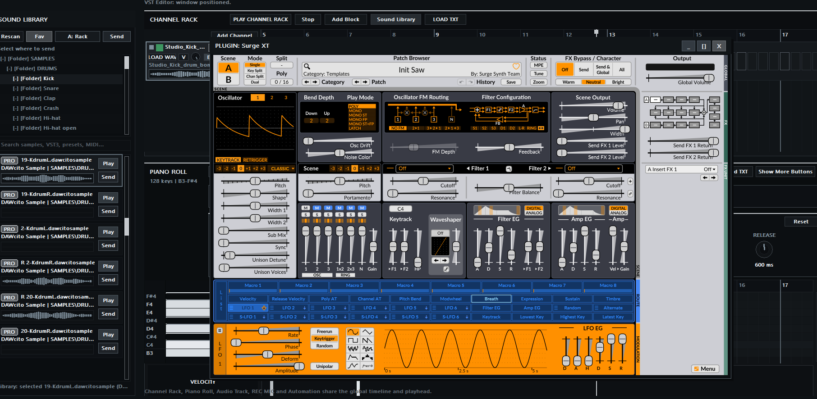The image size is (817, 399).
Task: Adjust the Filter 1 Cutoff slider
Action: coord(423,181)
